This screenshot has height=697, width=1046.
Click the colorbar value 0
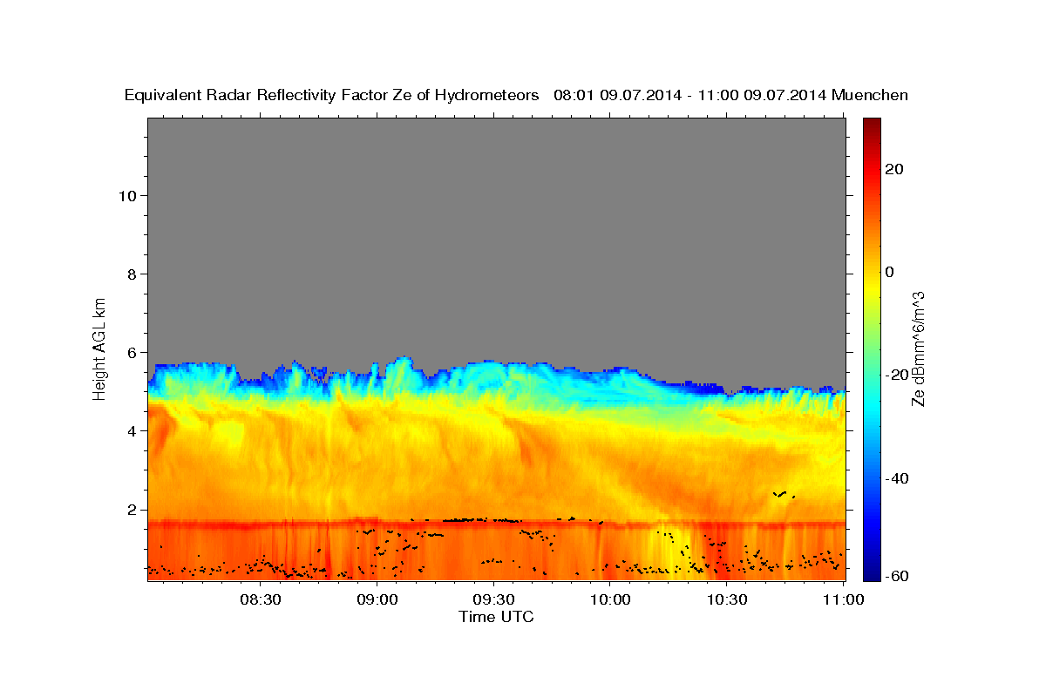890,272
